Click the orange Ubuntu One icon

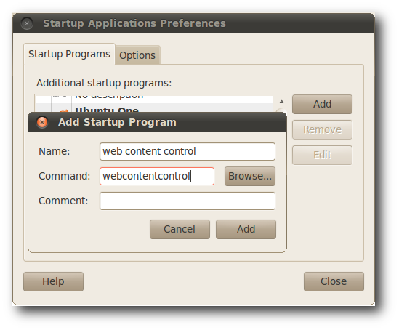click(x=64, y=110)
